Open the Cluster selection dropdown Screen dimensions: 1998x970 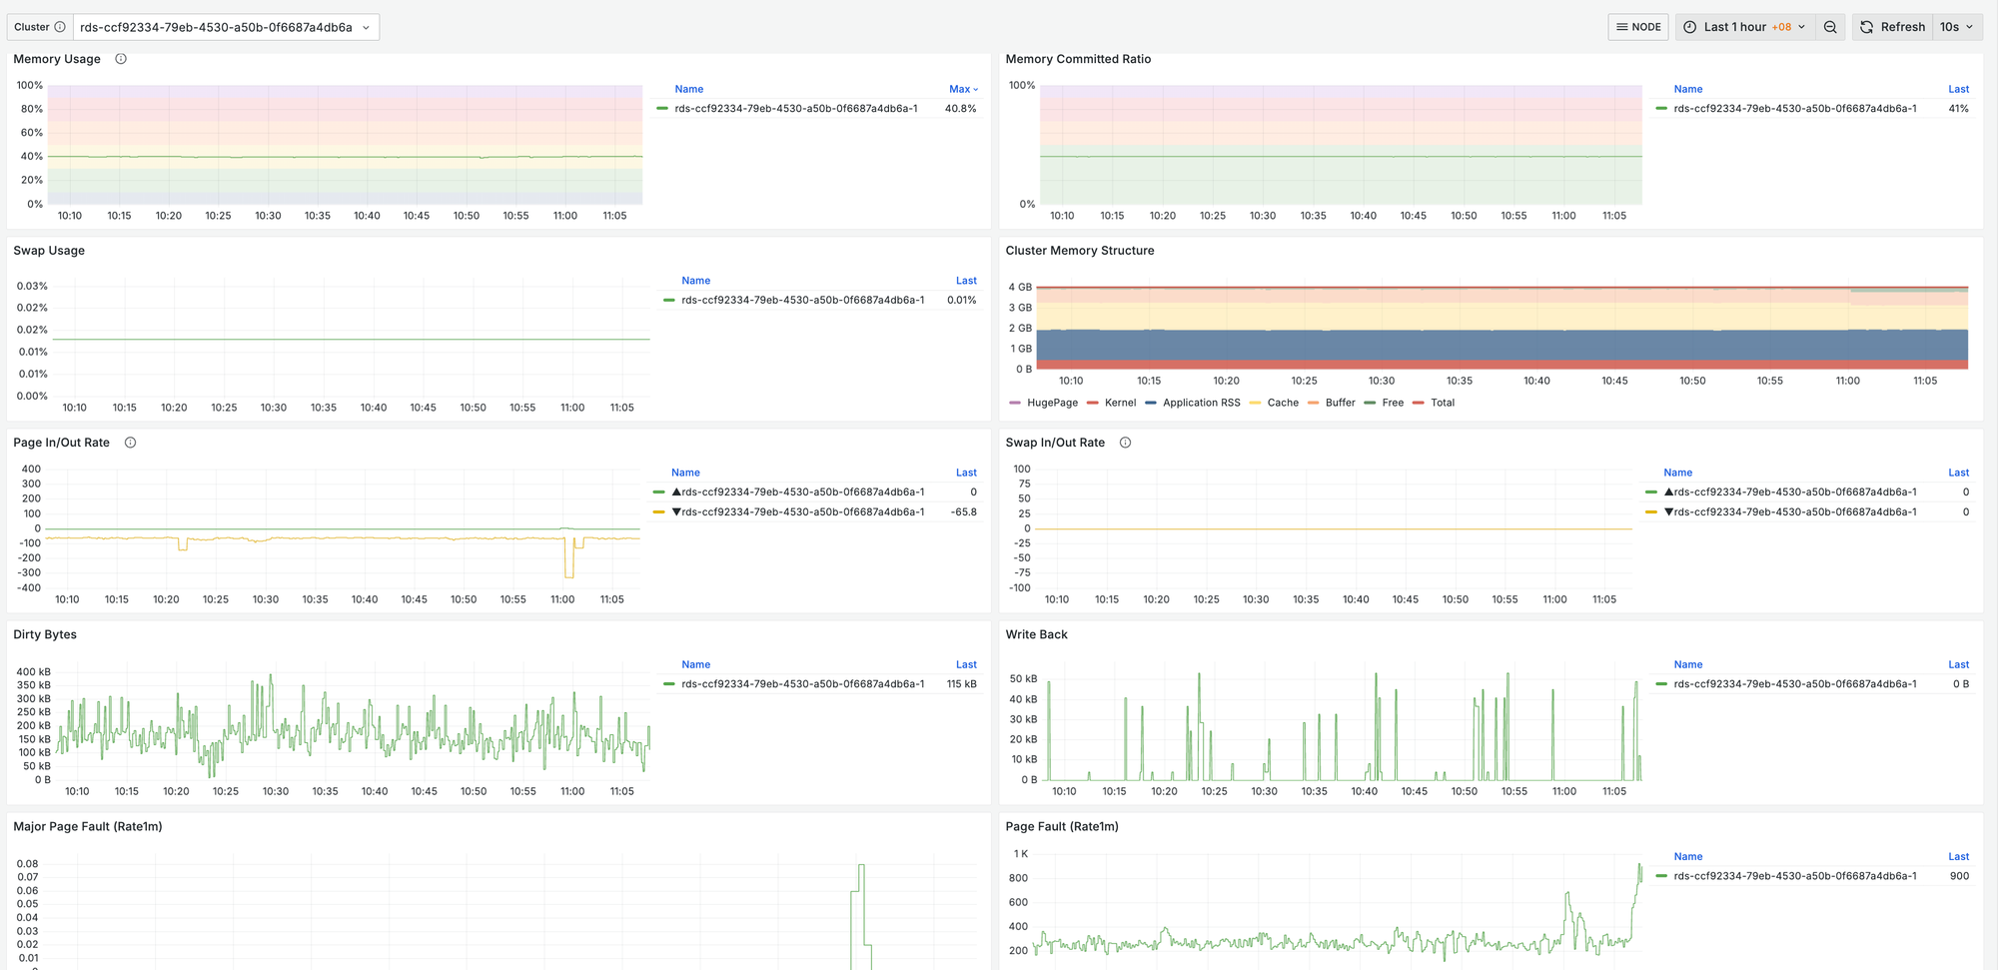click(225, 27)
